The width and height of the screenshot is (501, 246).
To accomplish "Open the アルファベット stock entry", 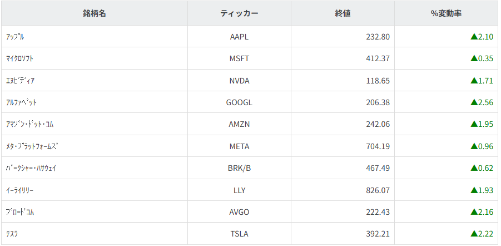I will (x=22, y=102).
